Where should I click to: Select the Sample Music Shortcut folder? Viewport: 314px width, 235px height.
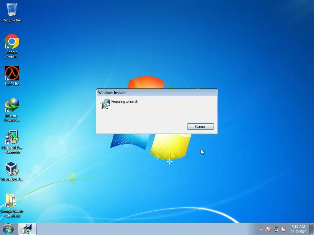pos(12,205)
